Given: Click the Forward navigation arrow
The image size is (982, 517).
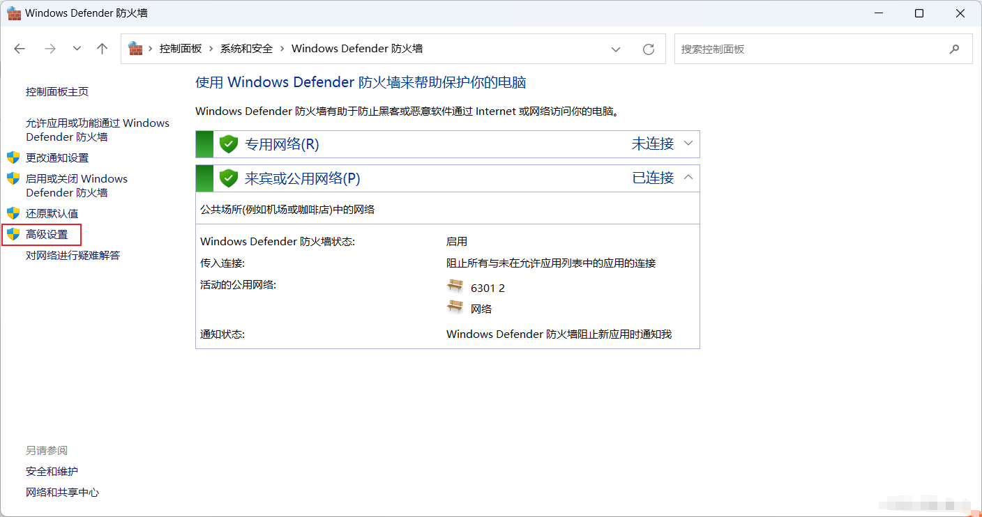Looking at the screenshot, I should coord(50,49).
